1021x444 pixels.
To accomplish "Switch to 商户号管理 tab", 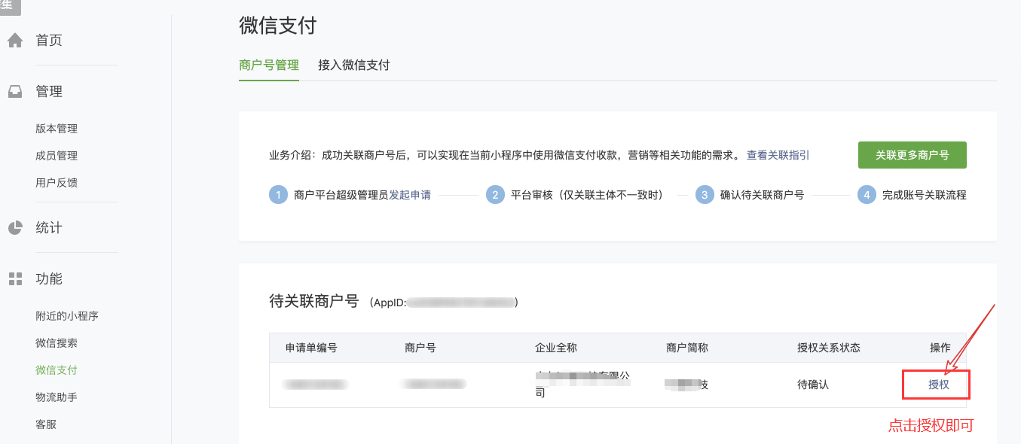I will (x=269, y=65).
